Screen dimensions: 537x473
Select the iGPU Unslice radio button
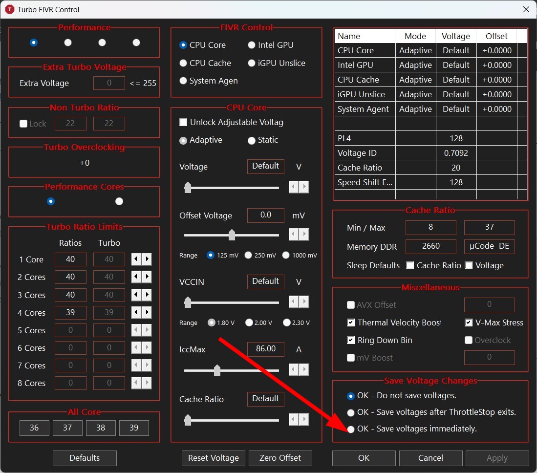[252, 63]
